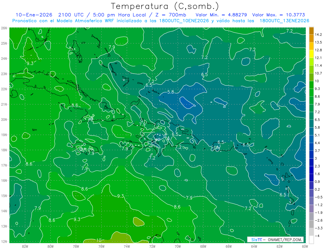The width and height of the screenshot is (324, 250).
Task: Click the "26N" latitude axis label
Action: [x=4, y=28]
